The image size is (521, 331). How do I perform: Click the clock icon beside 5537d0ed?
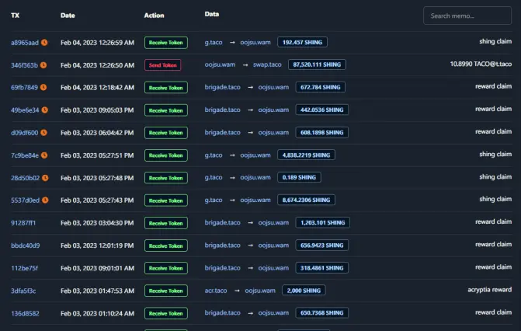click(45, 200)
